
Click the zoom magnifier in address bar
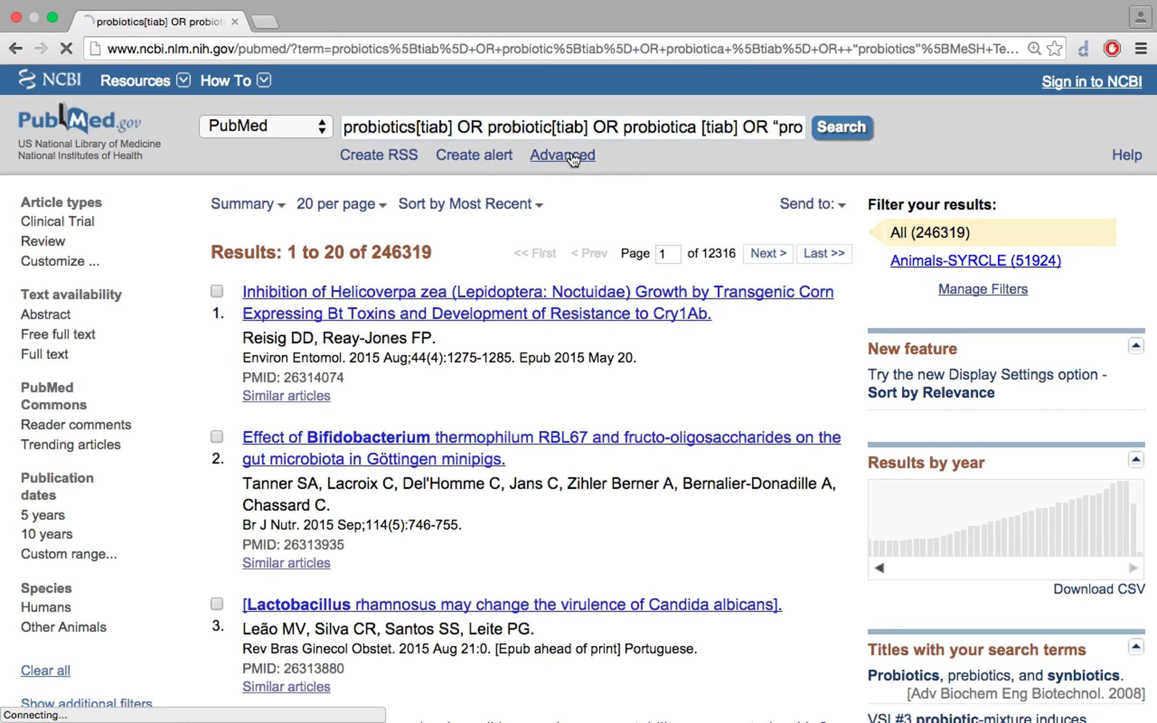1034,48
